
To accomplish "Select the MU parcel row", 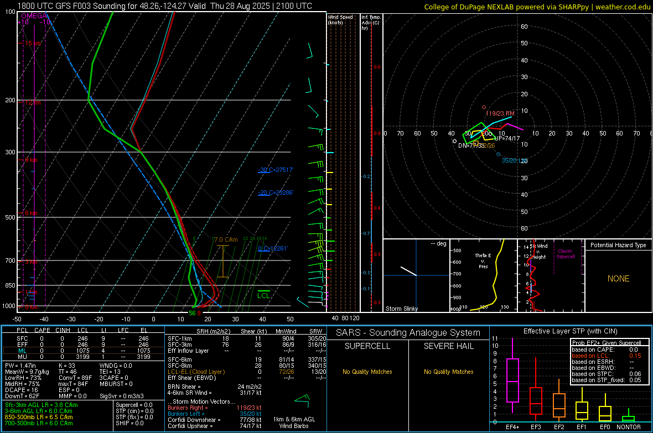I will [x=82, y=357].
